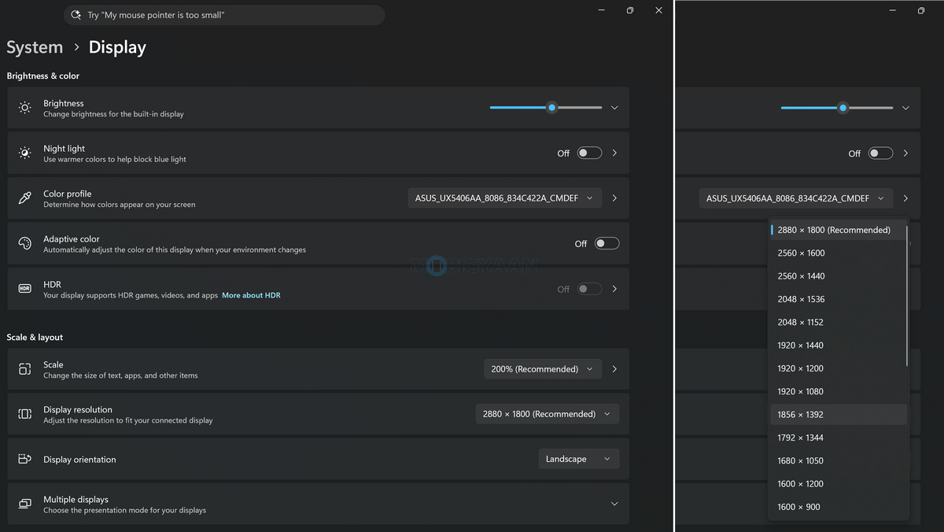
Task: Open the More about HDR link
Action: (x=251, y=296)
